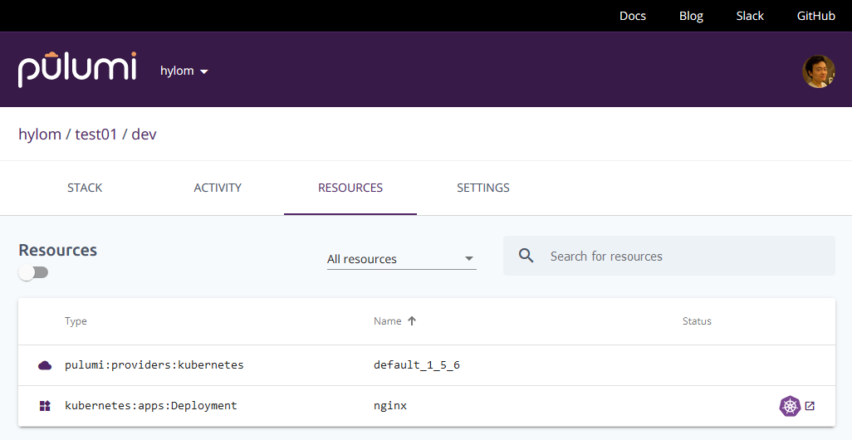Click the Status column header
The width and height of the screenshot is (852, 440).
pos(697,321)
